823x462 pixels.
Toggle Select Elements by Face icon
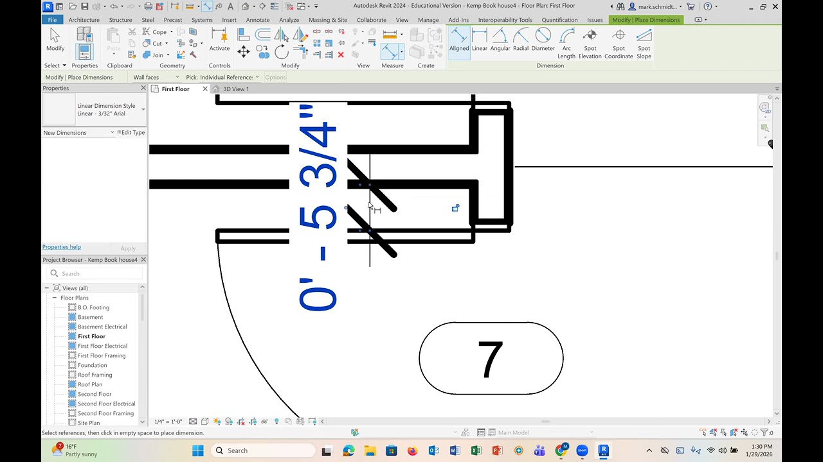click(x=734, y=432)
